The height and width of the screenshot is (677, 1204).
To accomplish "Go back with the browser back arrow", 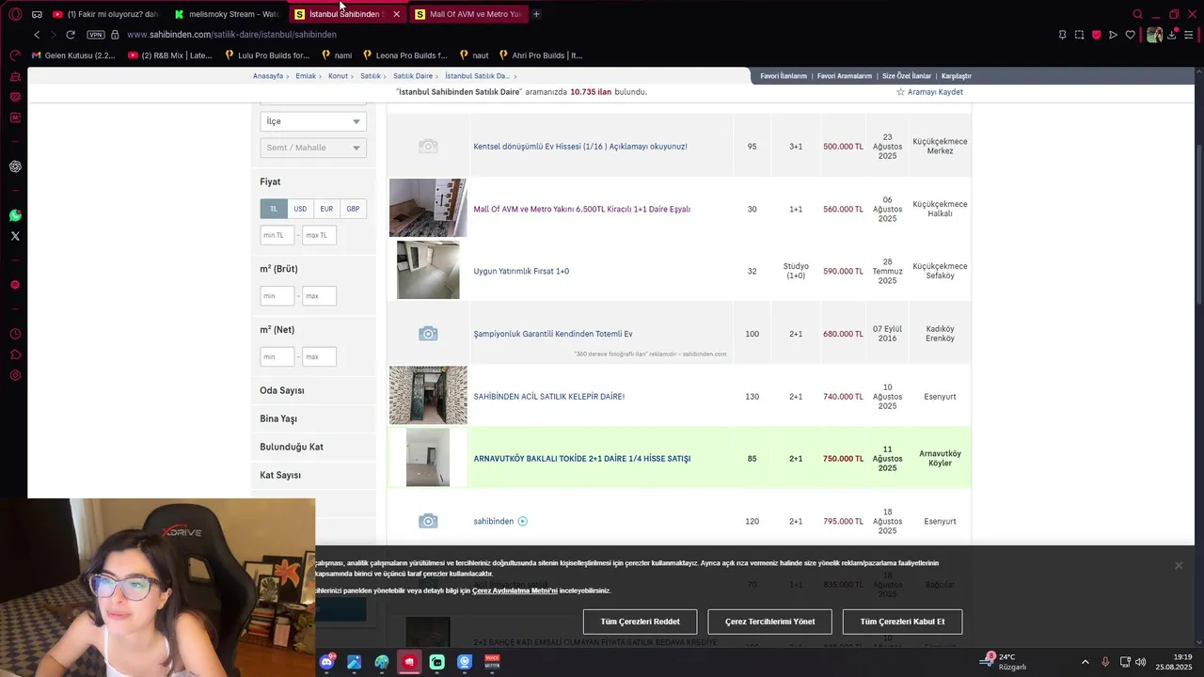I will click(x=37, y=35).
